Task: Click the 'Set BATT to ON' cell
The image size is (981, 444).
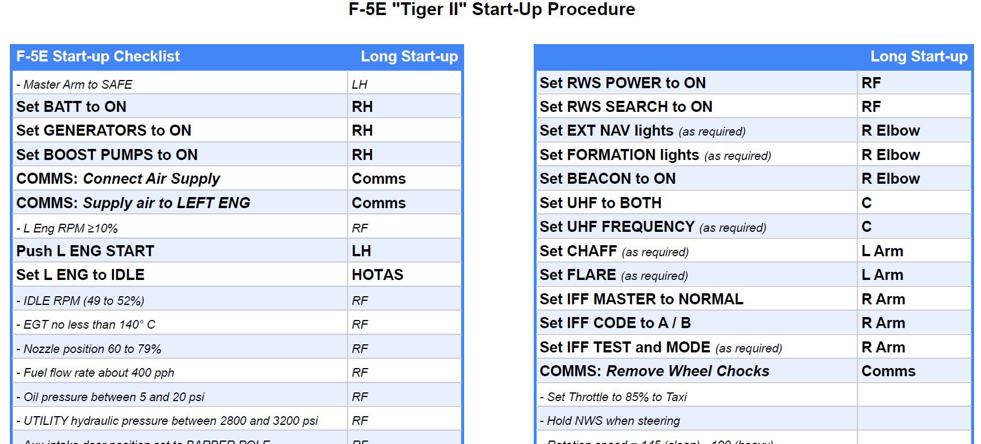Action: 71,107
